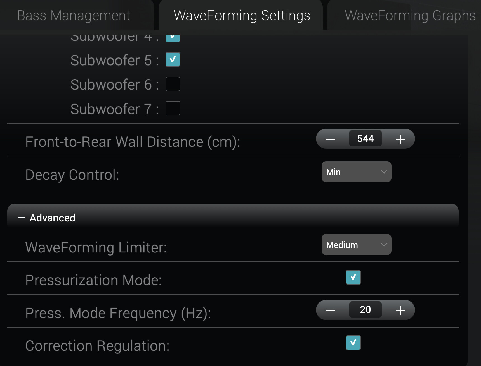The image size is (481, 366).
Task: Open the WaveForming Limiter Medium dropdown
Action: (x=357, y=245)
